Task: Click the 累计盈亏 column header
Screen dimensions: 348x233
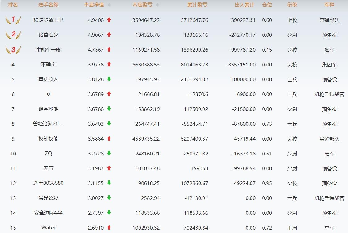Action: (x=197, y=5)
